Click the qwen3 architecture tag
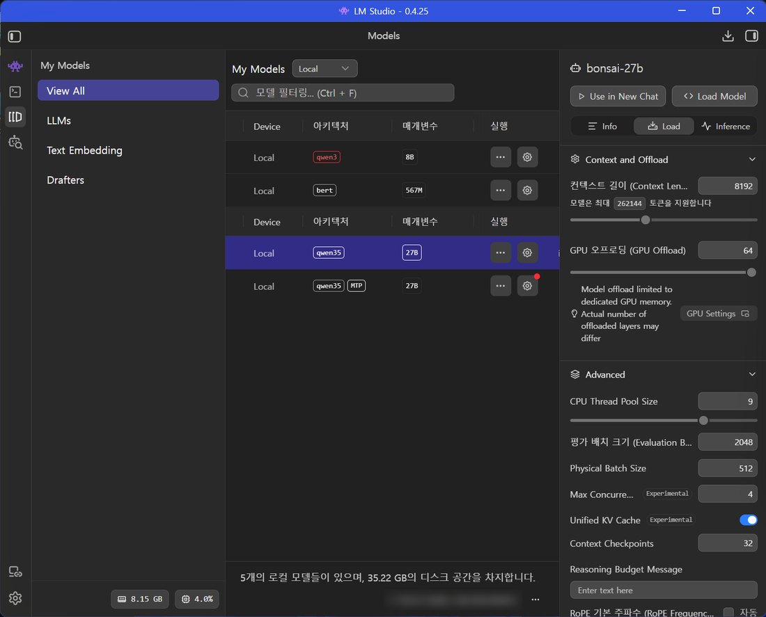 (327, 157)
